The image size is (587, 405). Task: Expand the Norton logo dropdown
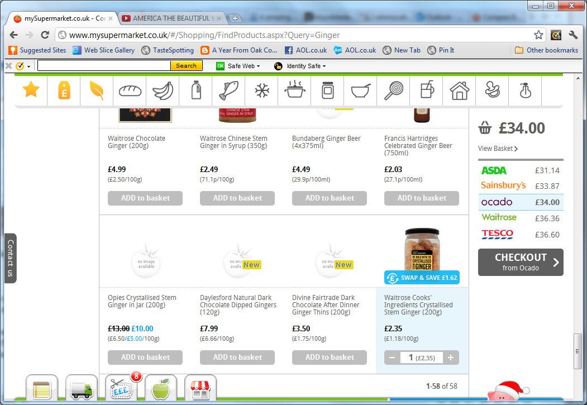click(23, 66)
